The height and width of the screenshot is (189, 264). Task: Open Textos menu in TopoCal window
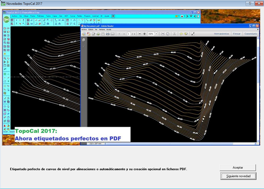point(48,16)
